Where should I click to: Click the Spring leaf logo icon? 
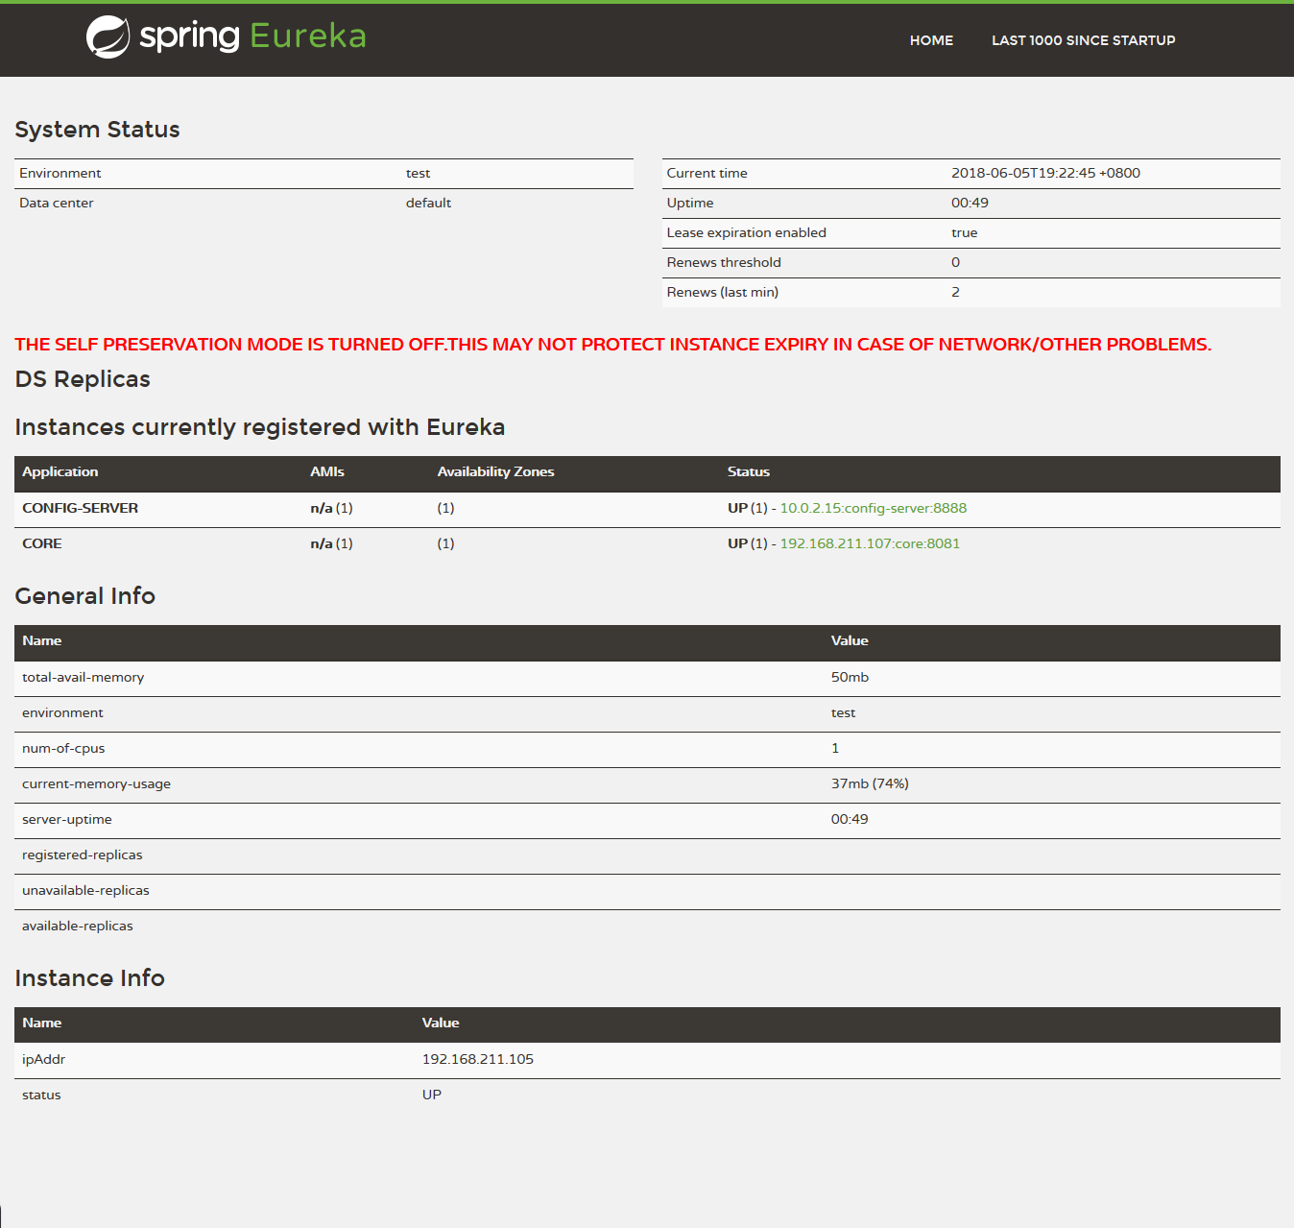click(108, 37)
